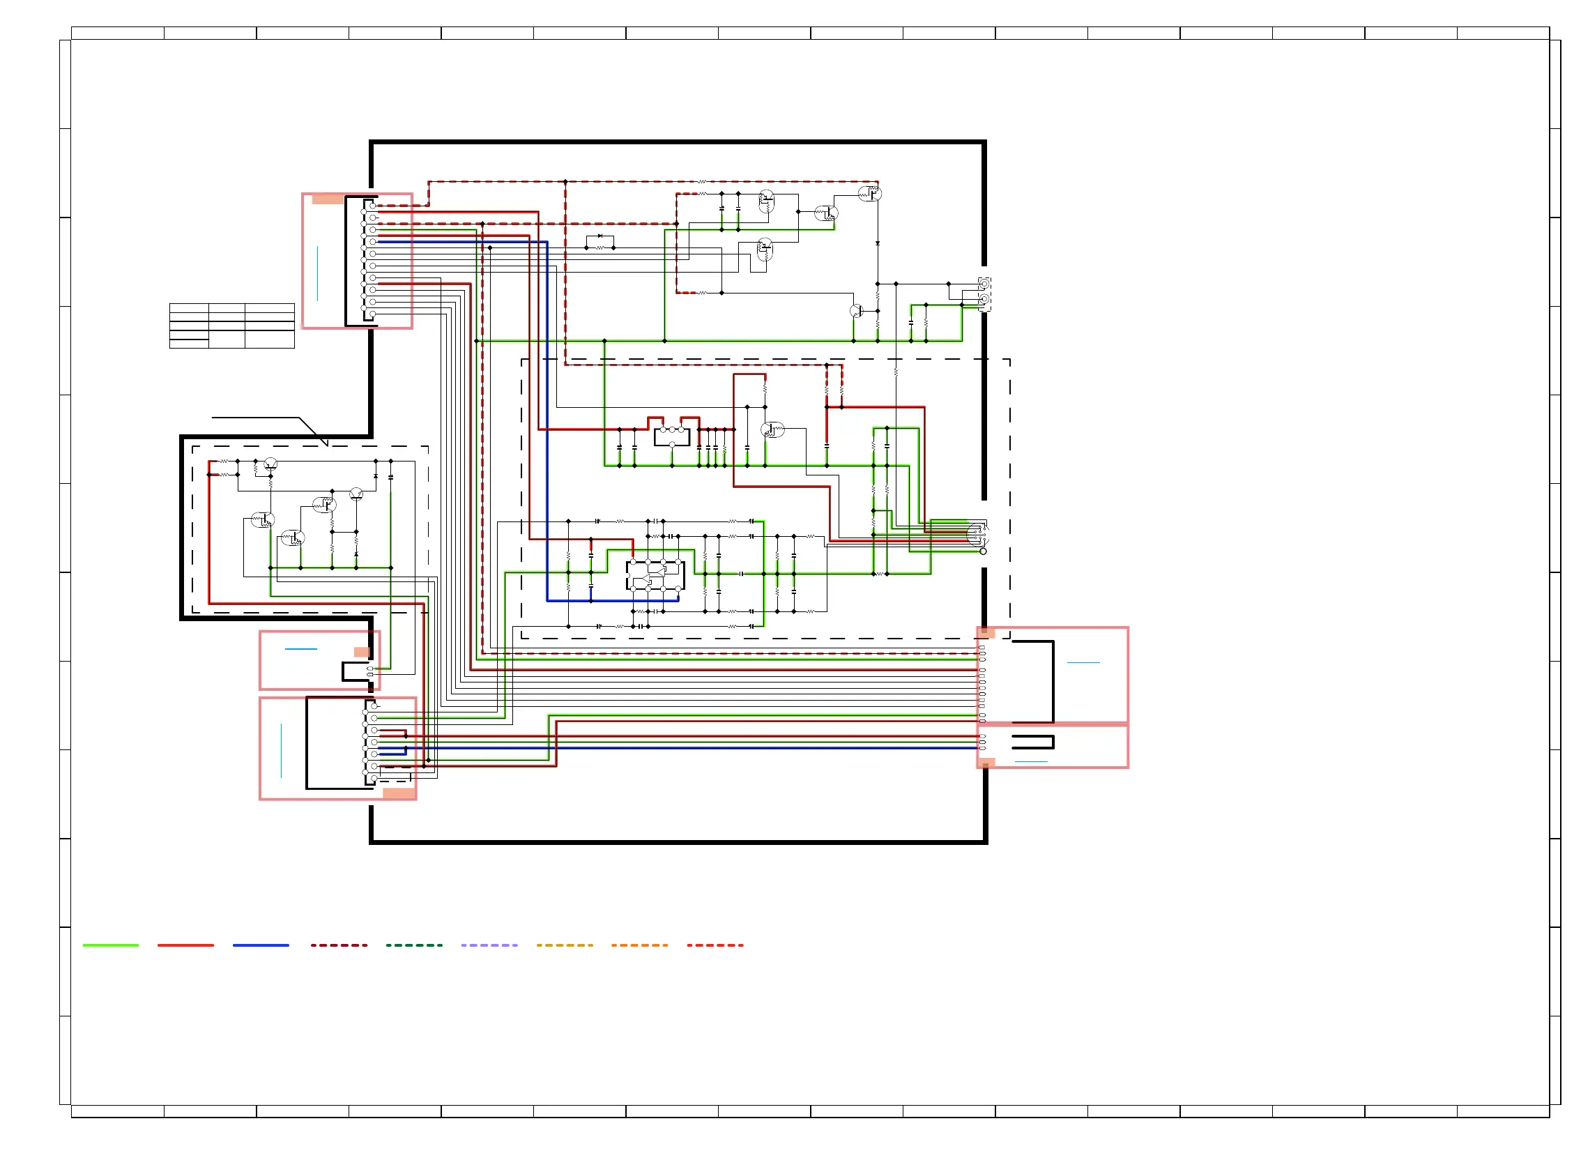1581x1174 pixels.
Task: Click the cyan vertical link in top-left connector
Action: click(317, 273)
